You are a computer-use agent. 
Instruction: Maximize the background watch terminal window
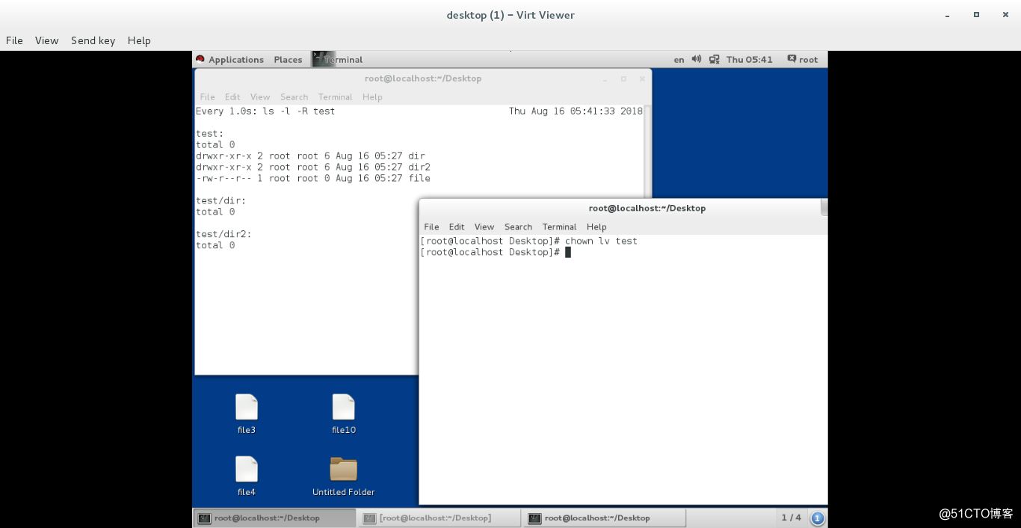623,79
